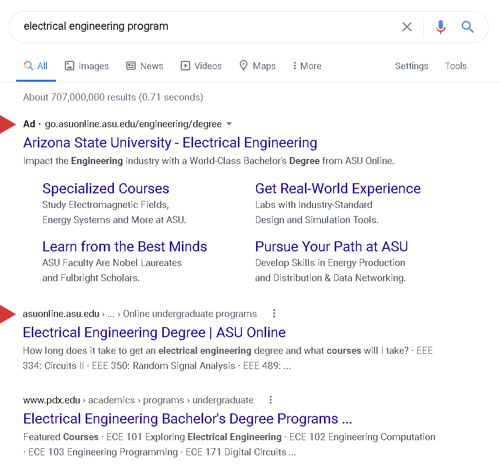The width and height of the screenshot is (501, 476).
Task: Open three-dot menu for pdx.edu result
Action: [x=271, y=400]
